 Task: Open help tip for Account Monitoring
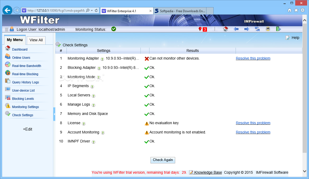pos(103,133)
